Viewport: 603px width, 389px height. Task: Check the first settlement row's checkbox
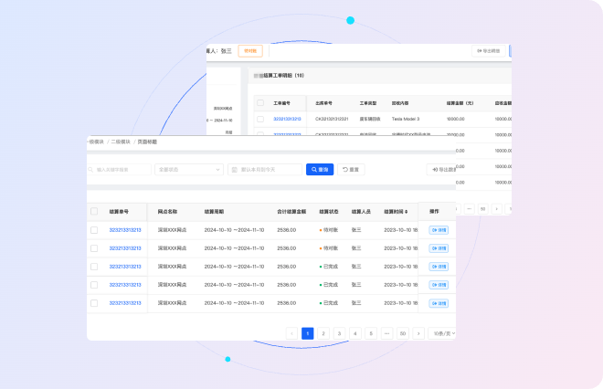[94, 229]
